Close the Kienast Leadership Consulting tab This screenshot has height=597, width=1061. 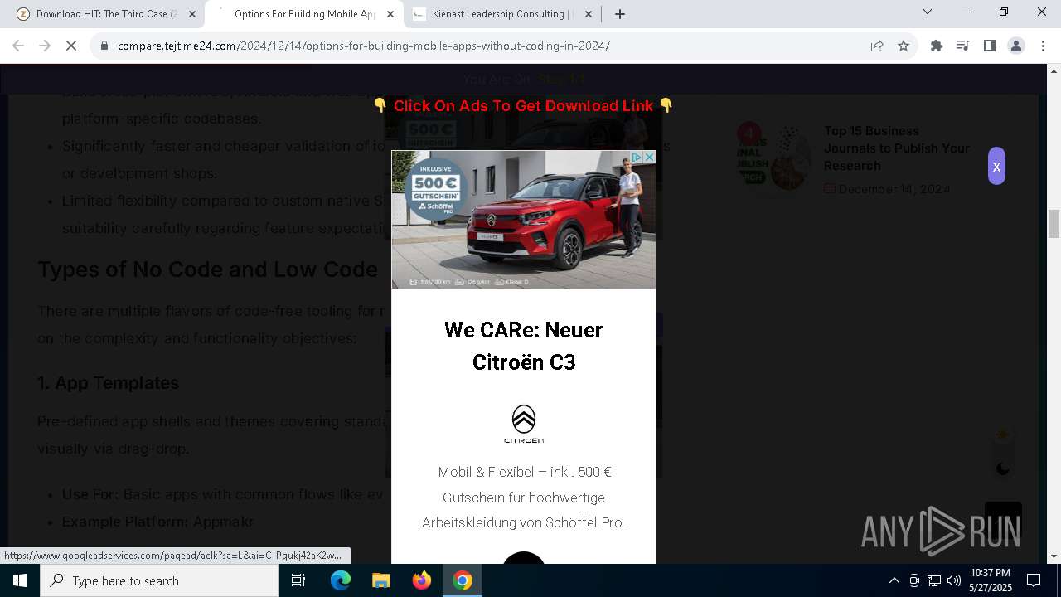589,14
